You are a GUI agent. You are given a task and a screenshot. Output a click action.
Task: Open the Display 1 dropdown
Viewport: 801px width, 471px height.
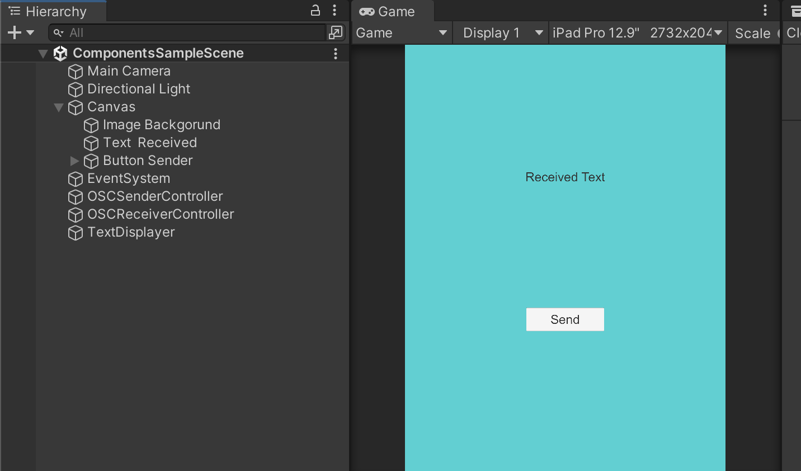click(x=502, y=33)
